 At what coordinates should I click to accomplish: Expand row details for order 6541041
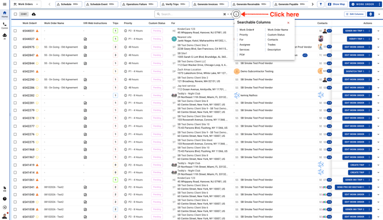tap(378, 187)
